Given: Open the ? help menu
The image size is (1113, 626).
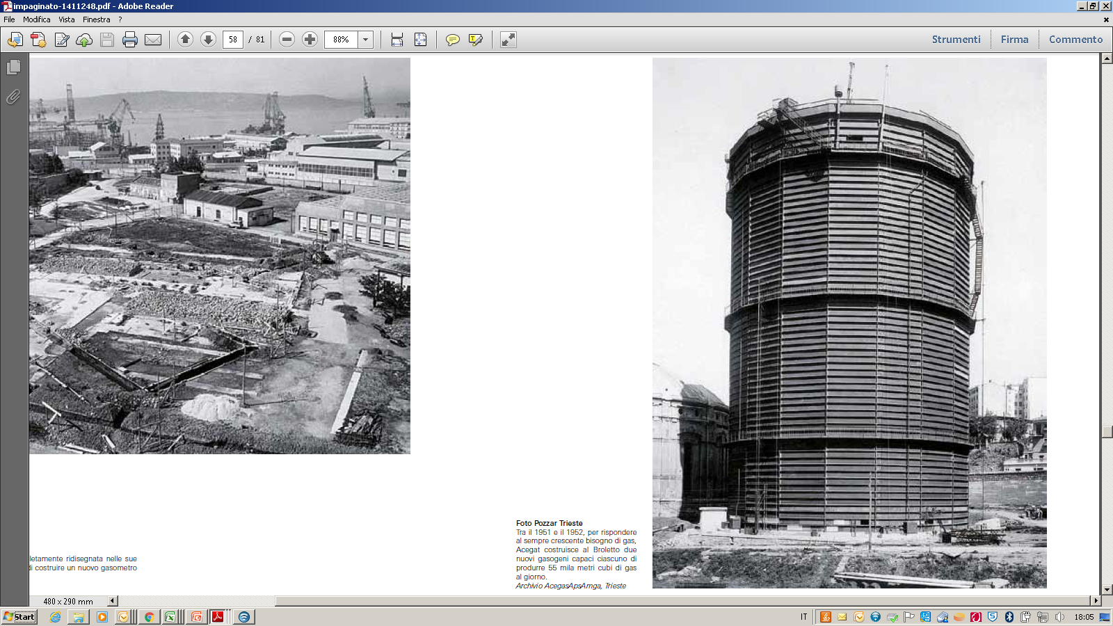Looking at the screenshot, I should pos(120,19).
